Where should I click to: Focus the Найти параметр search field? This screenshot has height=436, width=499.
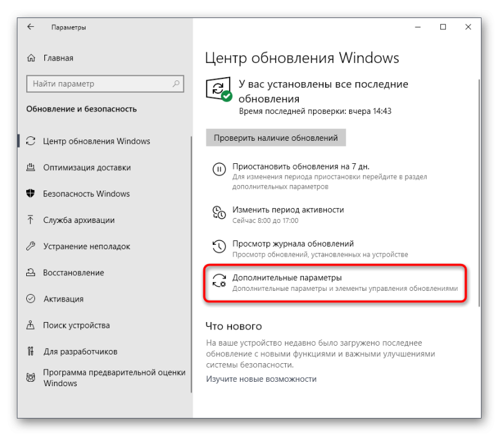click(x=105, y=84)
